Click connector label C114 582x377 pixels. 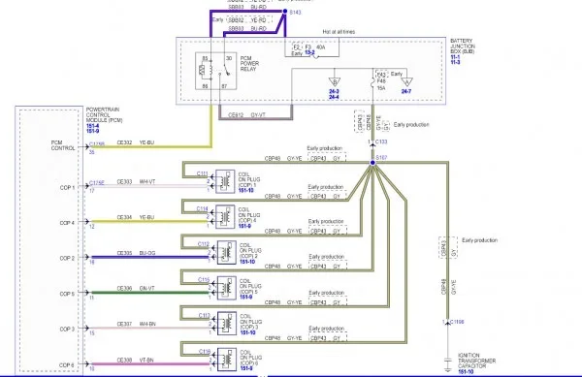pyautogui.click(x=203, y=208)
